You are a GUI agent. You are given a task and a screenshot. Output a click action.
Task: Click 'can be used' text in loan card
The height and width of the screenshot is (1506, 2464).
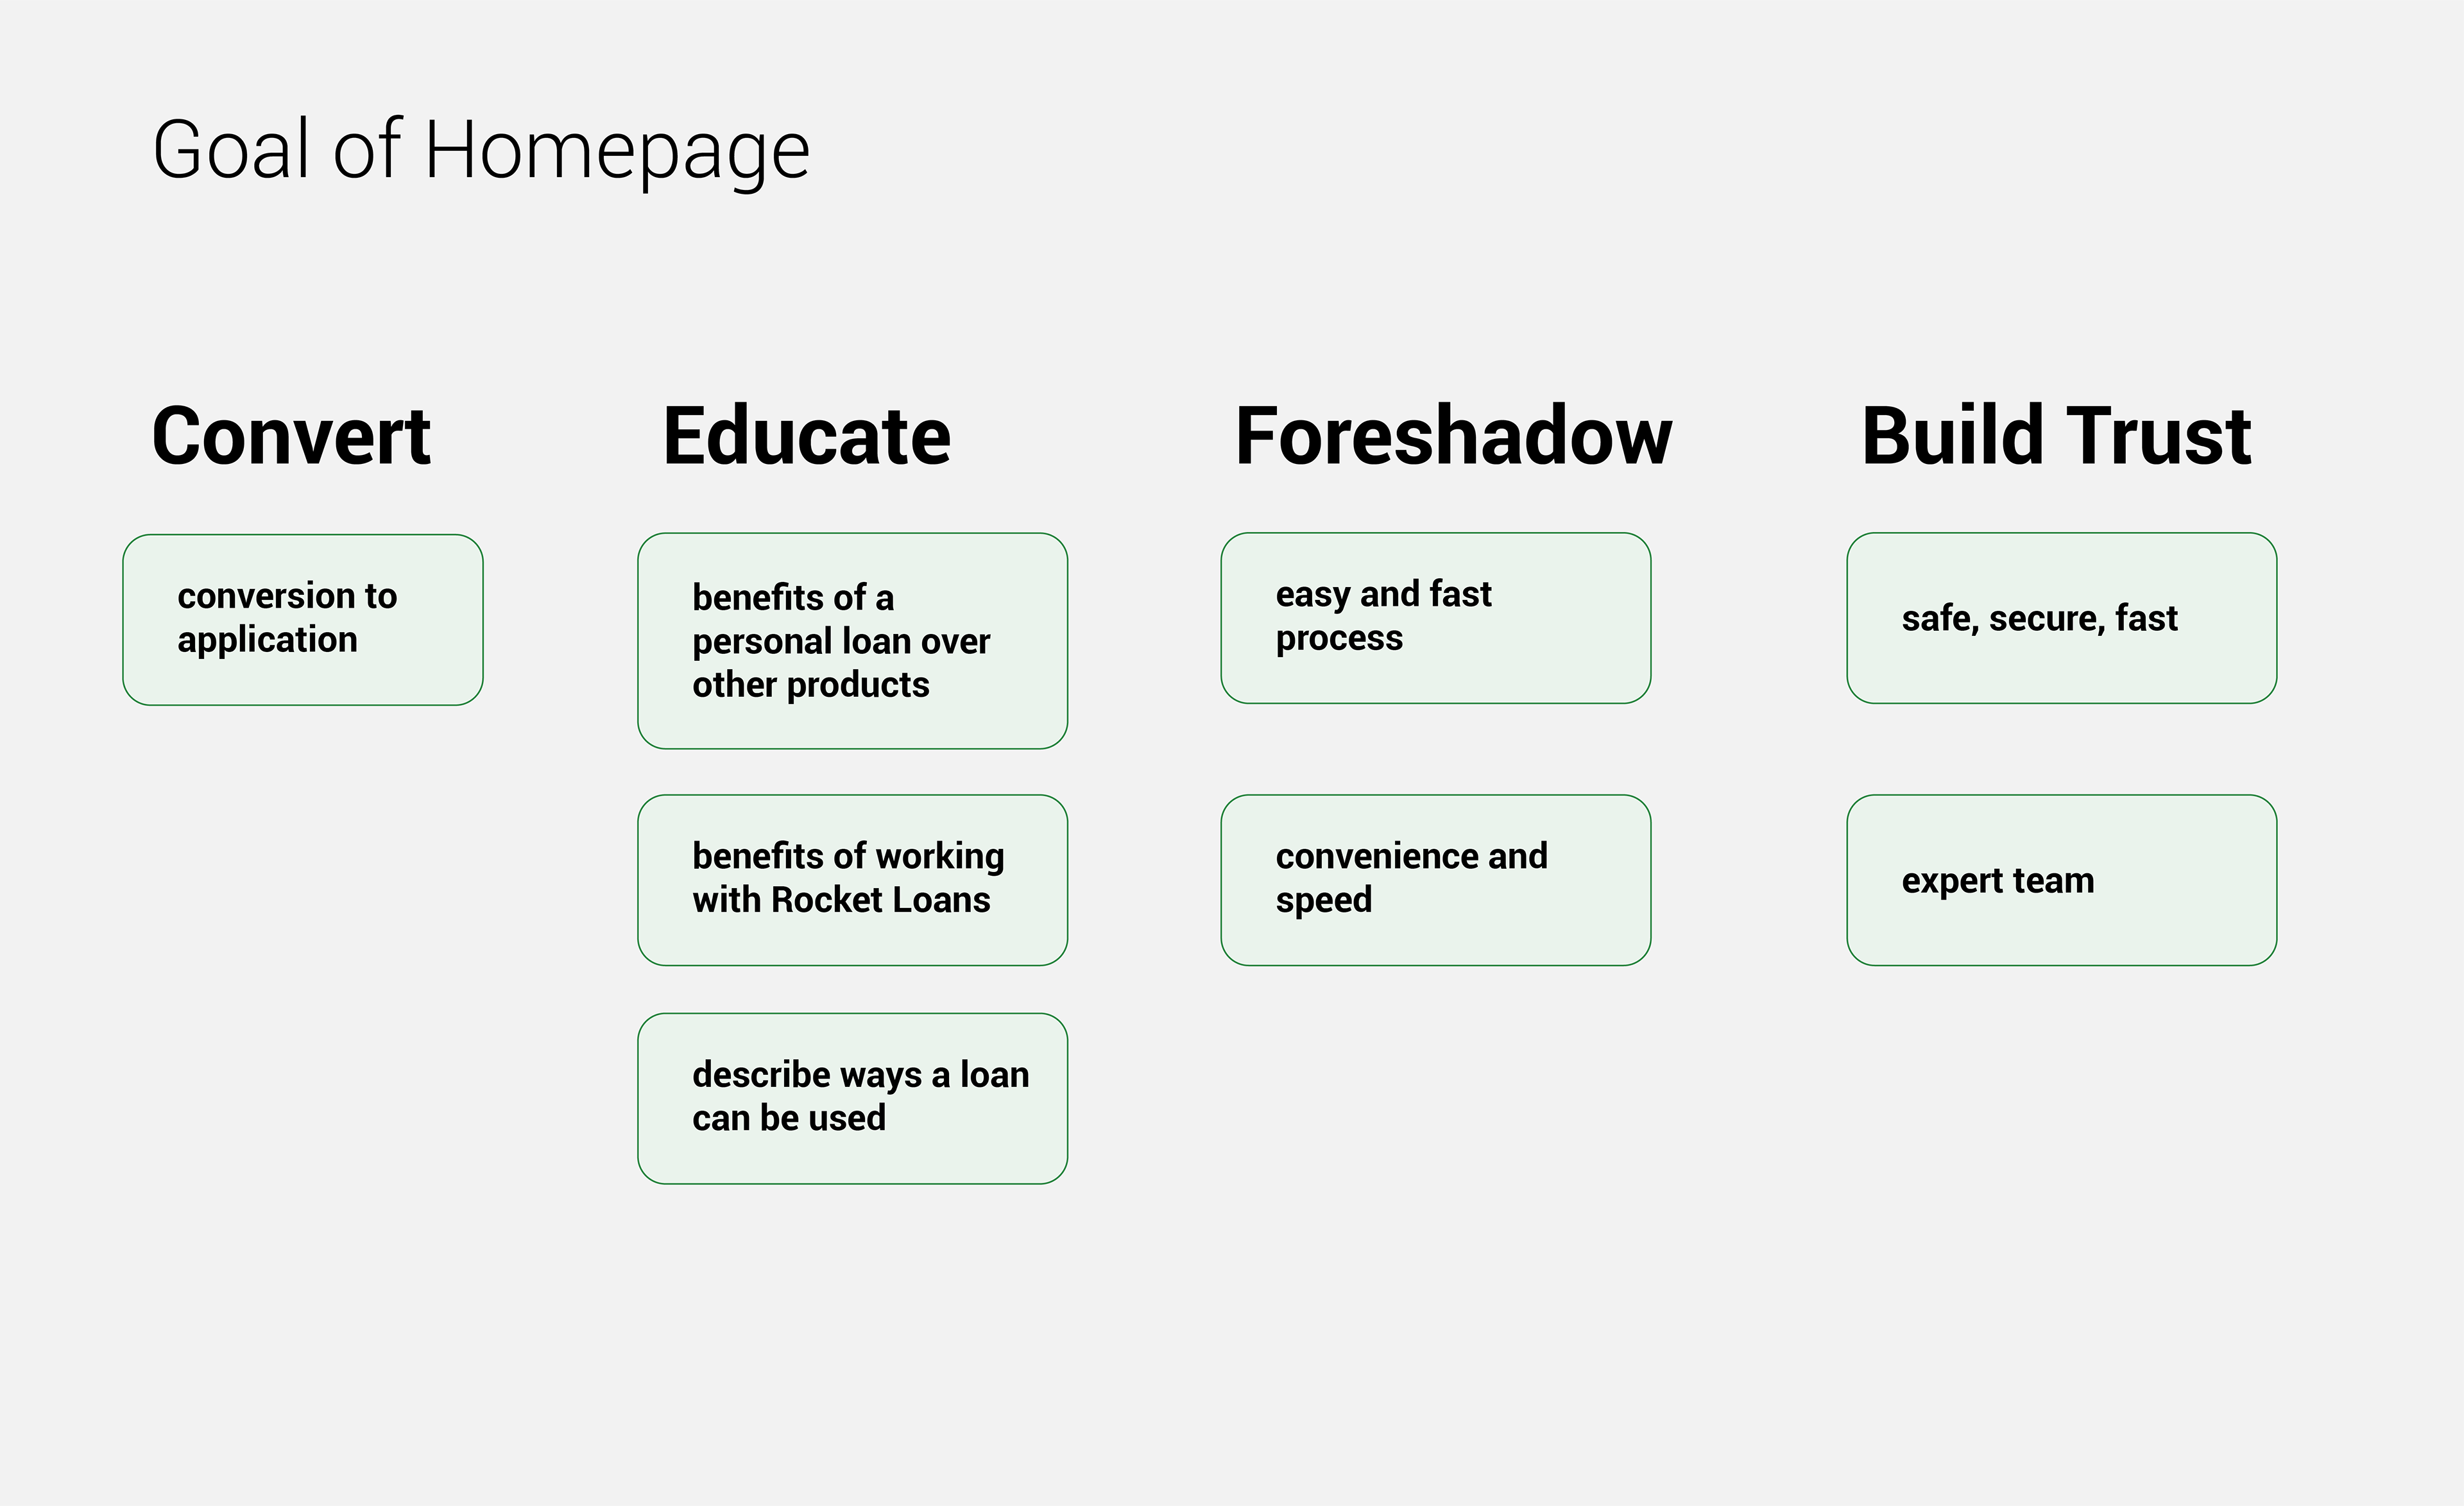(789, 1118)
